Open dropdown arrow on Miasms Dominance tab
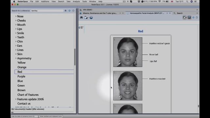Image resolution: width=210 pixels, height=118 pixels. pyautogui.click(x=120, y=13)
